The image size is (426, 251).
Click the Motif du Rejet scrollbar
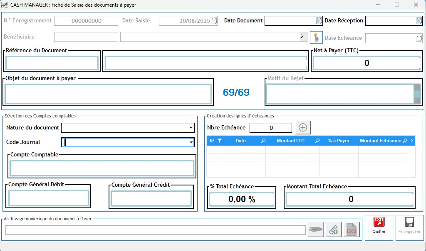coord(417,94)
